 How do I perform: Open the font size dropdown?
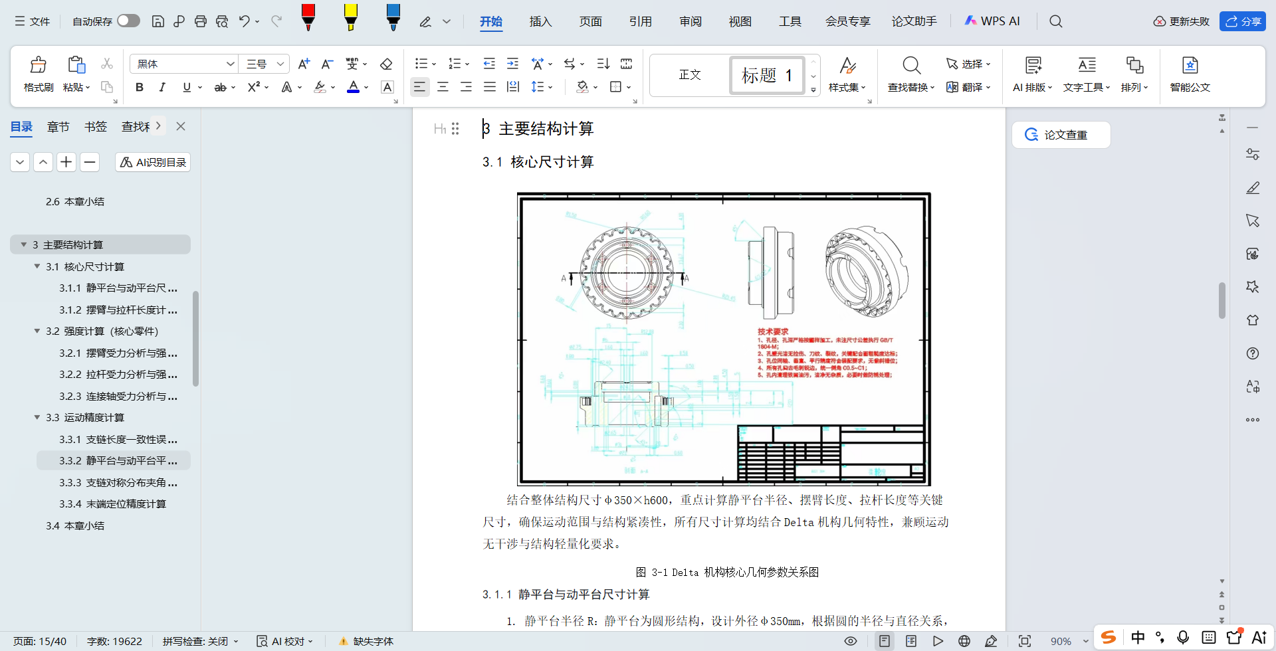[281, 64]
